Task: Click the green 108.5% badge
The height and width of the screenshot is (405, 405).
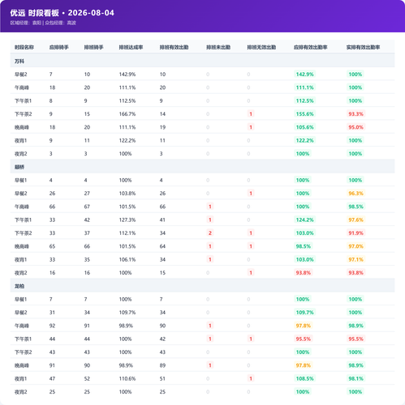Action: (x=304, y=378)
